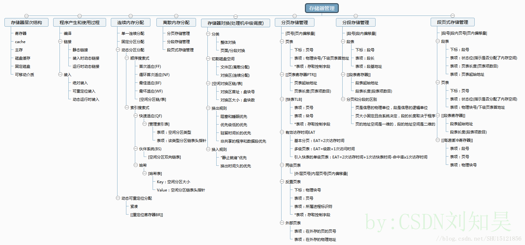This screenshot has width=525, height=245.
Task: Select the 表项：在外存的物理地址 node
Action: pyautogui.click(x=315, y=239)
